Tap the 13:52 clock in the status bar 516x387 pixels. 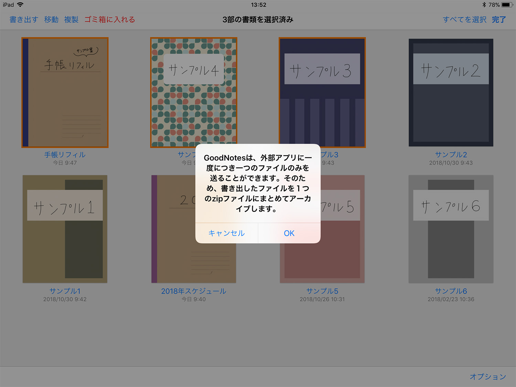(x=258, y=4)
